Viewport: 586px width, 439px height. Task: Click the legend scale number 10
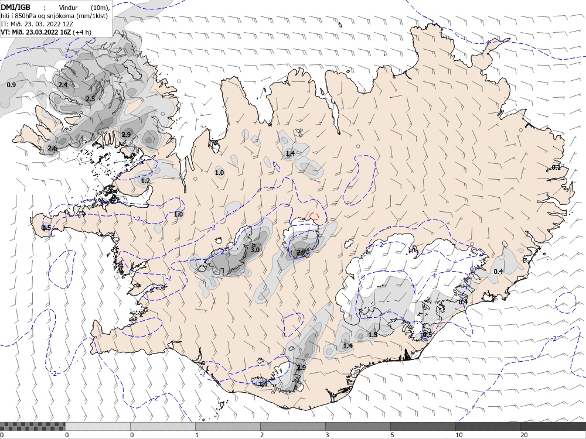pyautogui.click(x=459, y=435)
